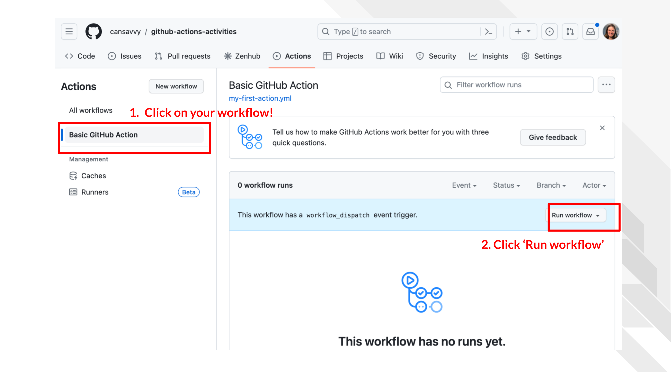Click the '0 workflow runs' text
Screen dimensions: 671x372
coord(265,185)
